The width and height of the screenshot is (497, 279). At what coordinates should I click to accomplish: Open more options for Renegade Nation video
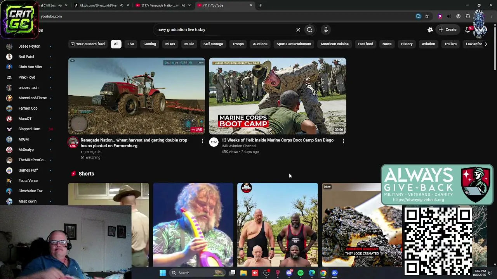click(202, 141)
